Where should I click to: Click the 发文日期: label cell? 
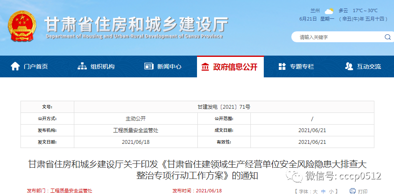(x=47, y=142)
